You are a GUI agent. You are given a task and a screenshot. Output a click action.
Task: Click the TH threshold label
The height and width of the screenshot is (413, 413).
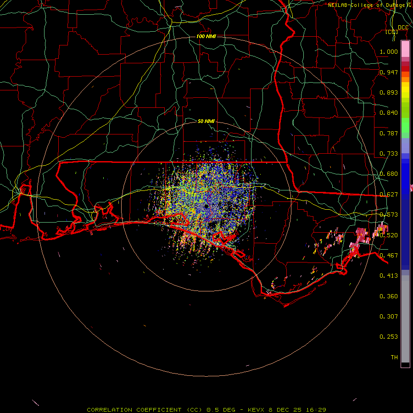click(x=394, y=357)
